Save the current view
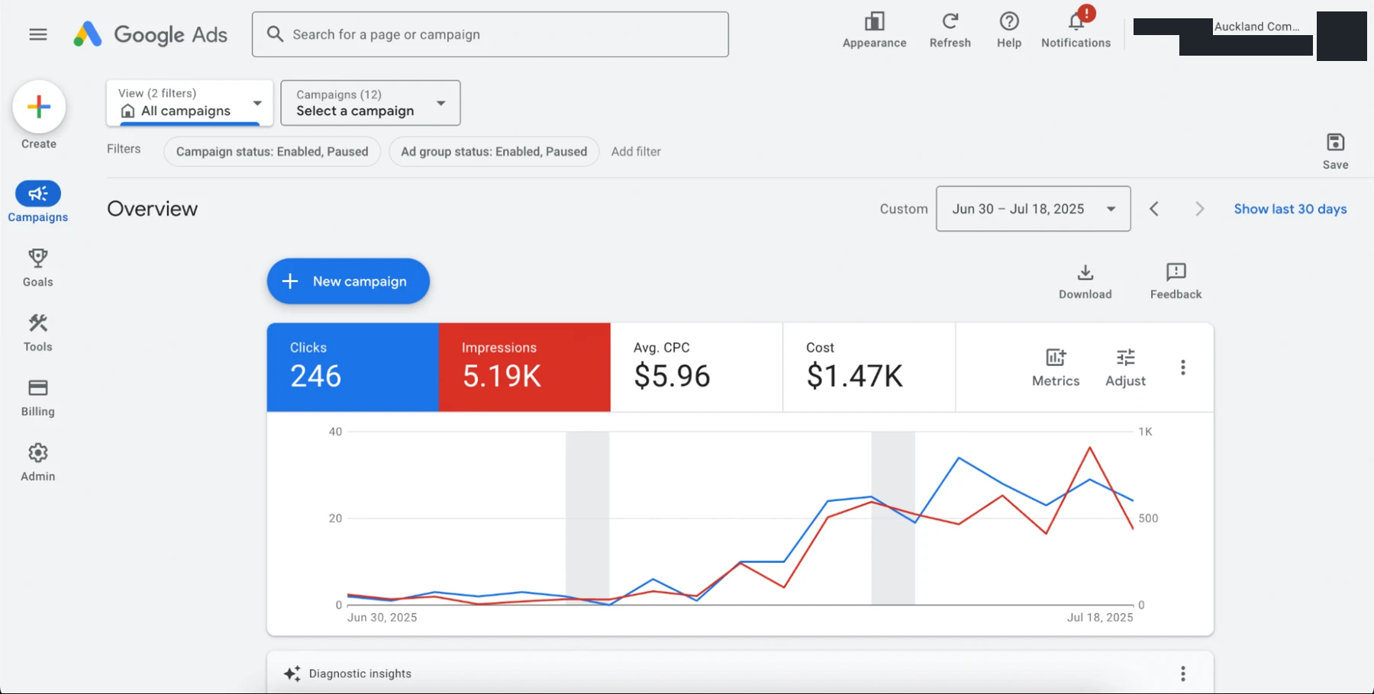 coord(1335,151)
